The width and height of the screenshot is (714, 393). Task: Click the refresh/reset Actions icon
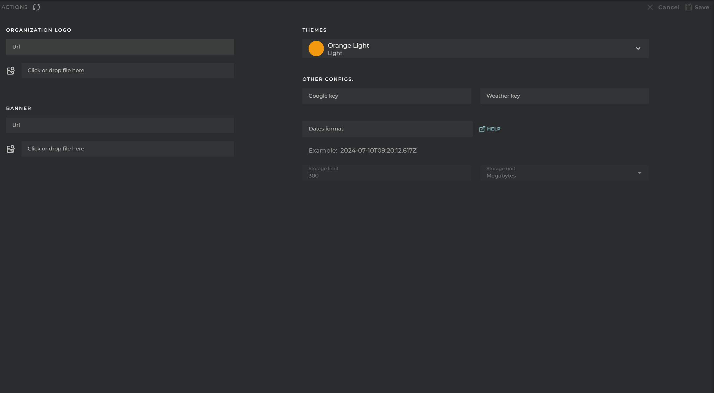(x=36, y=7)
